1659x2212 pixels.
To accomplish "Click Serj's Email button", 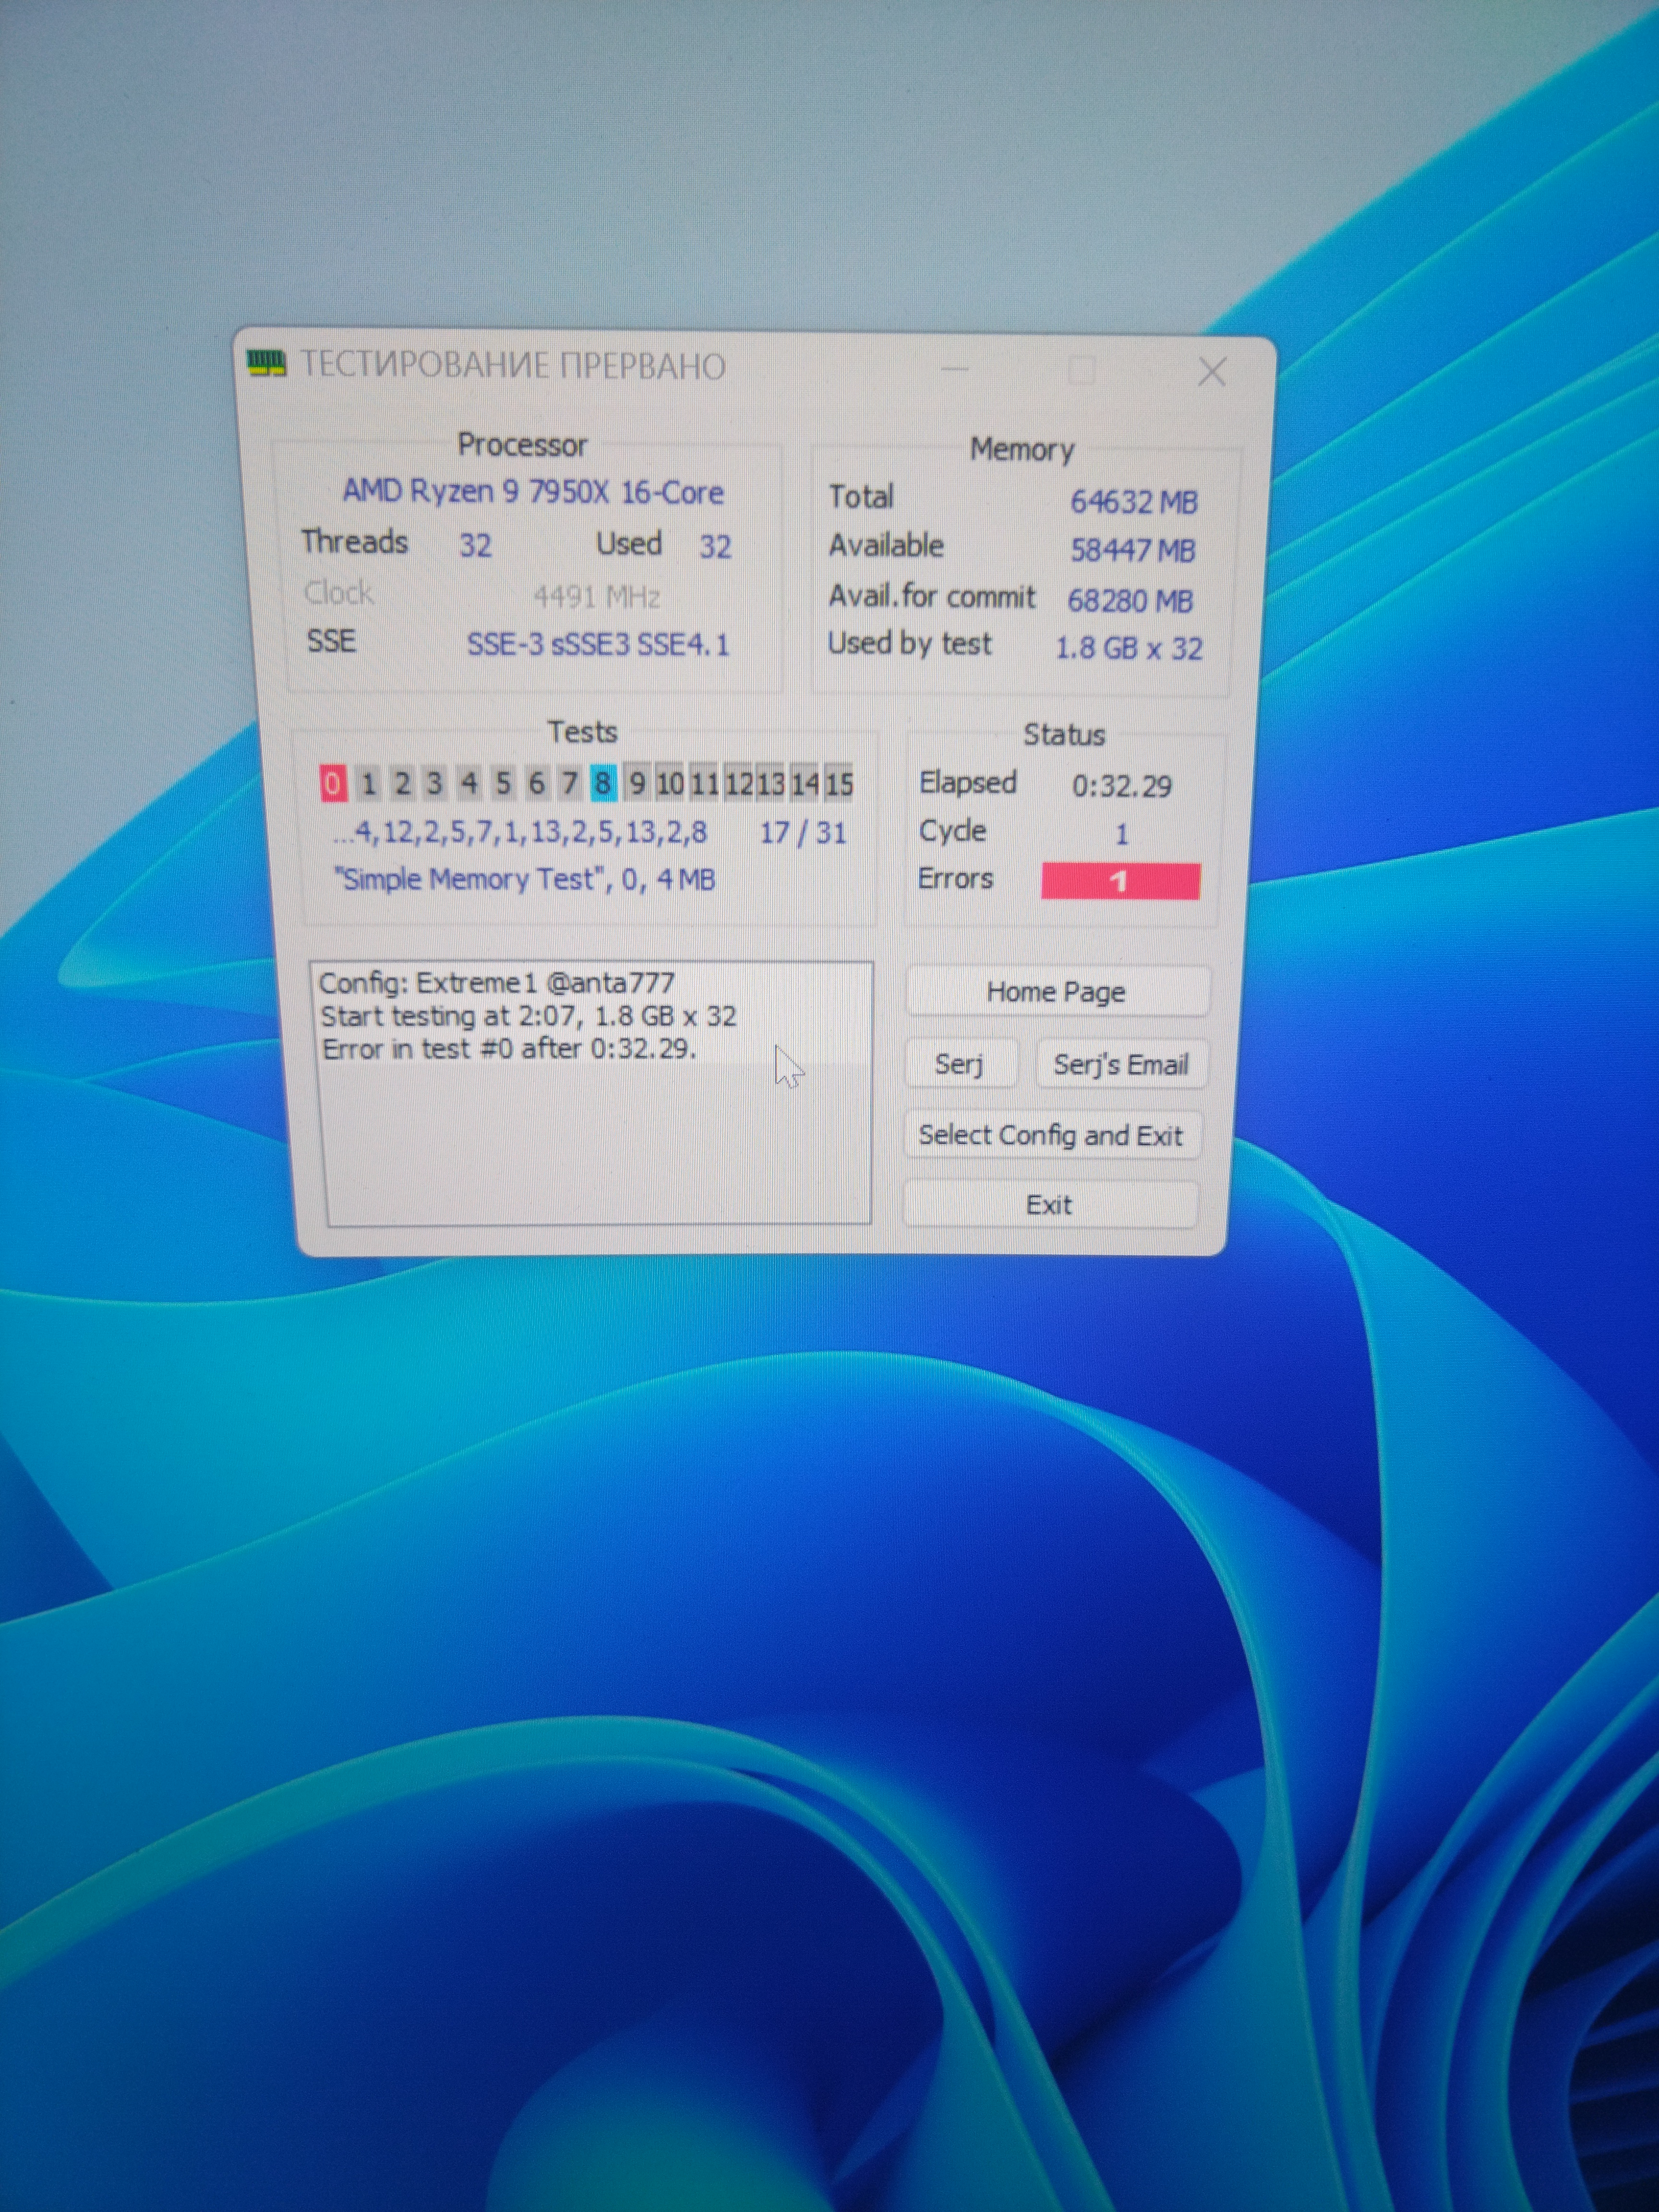I will tap(1120, 1064).
